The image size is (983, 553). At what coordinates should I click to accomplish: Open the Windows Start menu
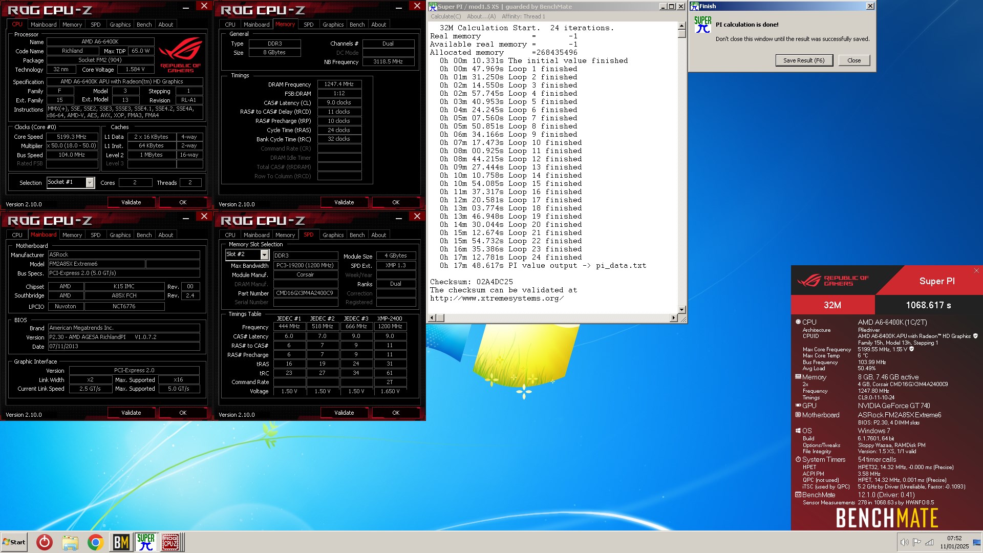pos(14,542)
